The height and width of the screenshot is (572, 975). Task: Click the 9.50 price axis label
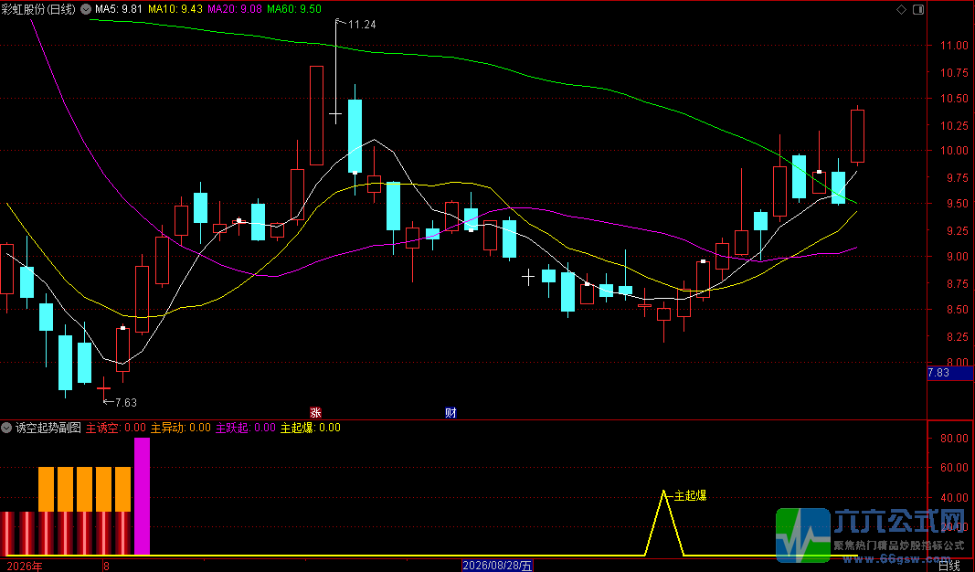(957, 204)
